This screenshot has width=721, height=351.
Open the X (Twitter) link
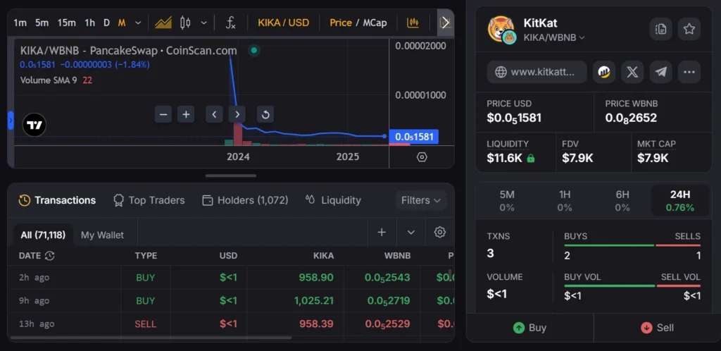point(632,72)
